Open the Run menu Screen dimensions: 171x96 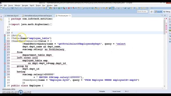click(x=44, y=5)
